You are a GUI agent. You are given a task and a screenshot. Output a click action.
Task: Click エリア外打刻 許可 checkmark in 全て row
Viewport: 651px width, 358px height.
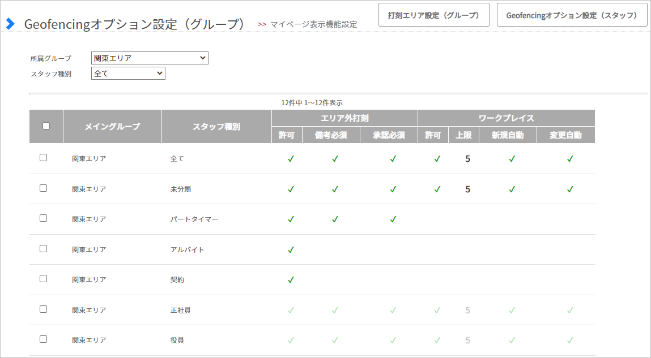click(291, 158)
